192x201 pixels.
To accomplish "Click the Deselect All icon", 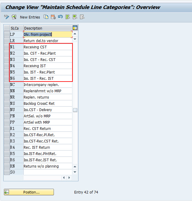I will [82, 17].
